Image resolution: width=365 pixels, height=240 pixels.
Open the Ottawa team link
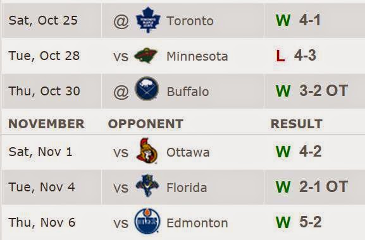click(188, 153)
